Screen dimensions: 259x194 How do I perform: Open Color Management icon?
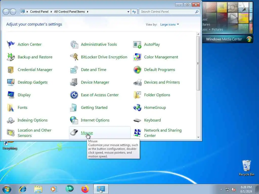[x=137, y=57]
